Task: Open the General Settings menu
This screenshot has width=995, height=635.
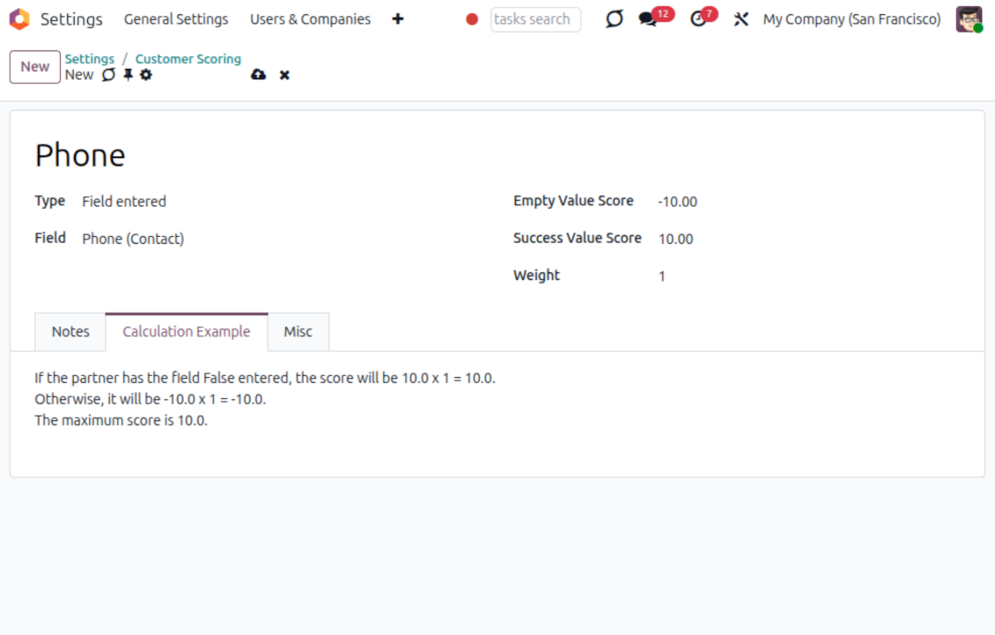Action: [x=176, y=19]
